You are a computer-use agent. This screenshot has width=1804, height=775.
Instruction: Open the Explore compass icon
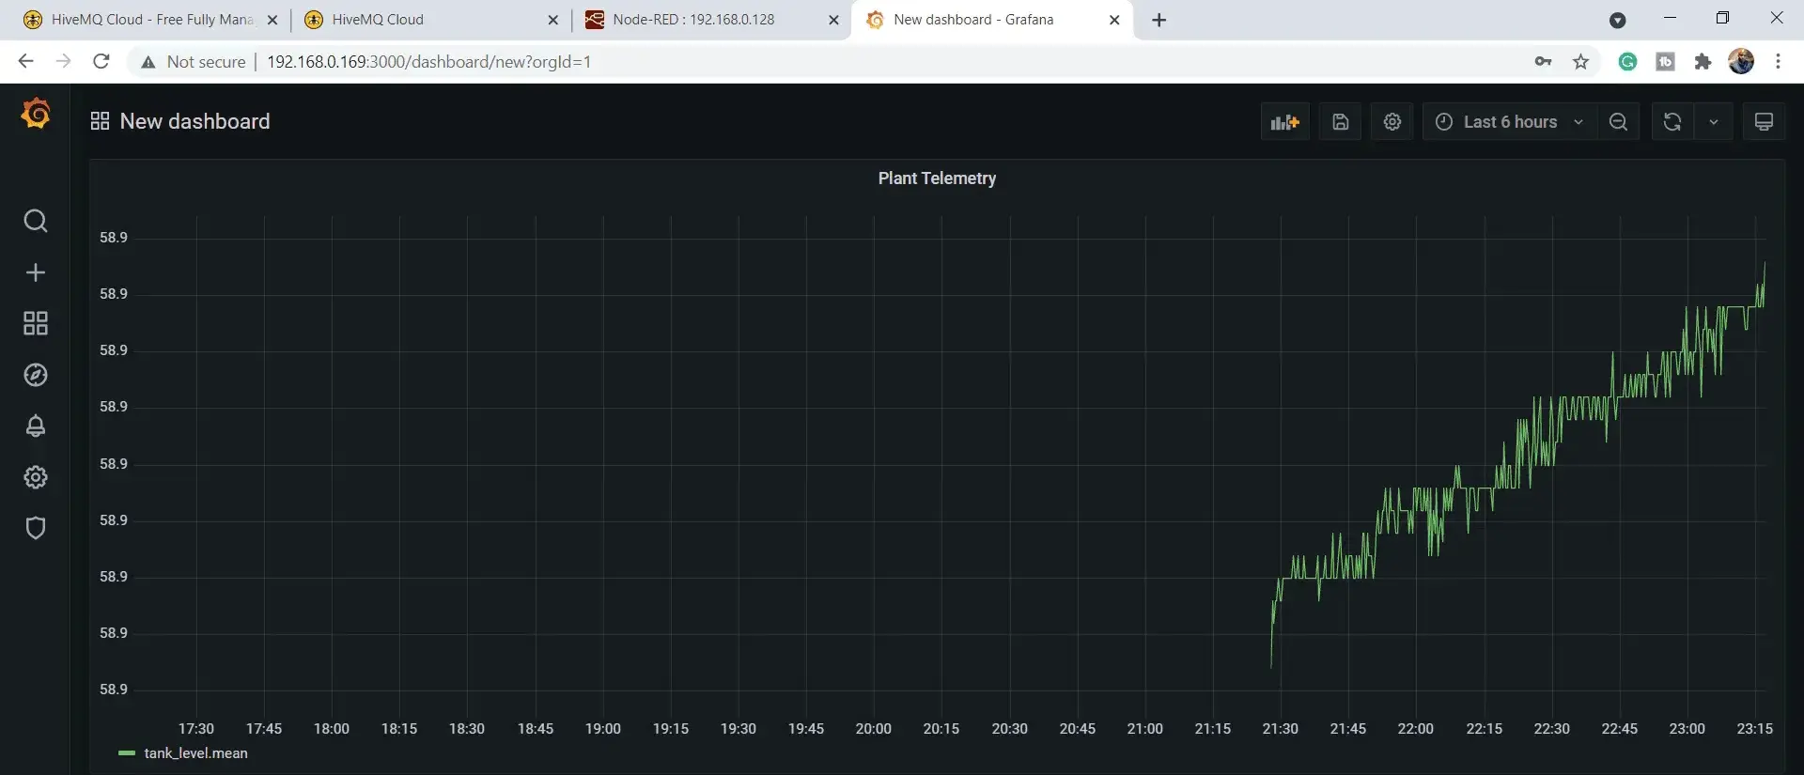click(36, 375)
